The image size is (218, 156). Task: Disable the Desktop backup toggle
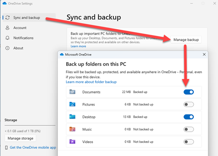click(189, 117)
